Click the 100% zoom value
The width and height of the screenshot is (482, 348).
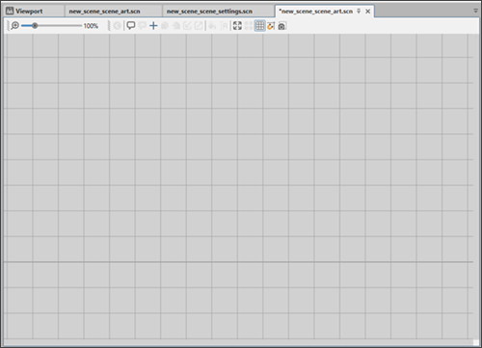pos(91,26)
